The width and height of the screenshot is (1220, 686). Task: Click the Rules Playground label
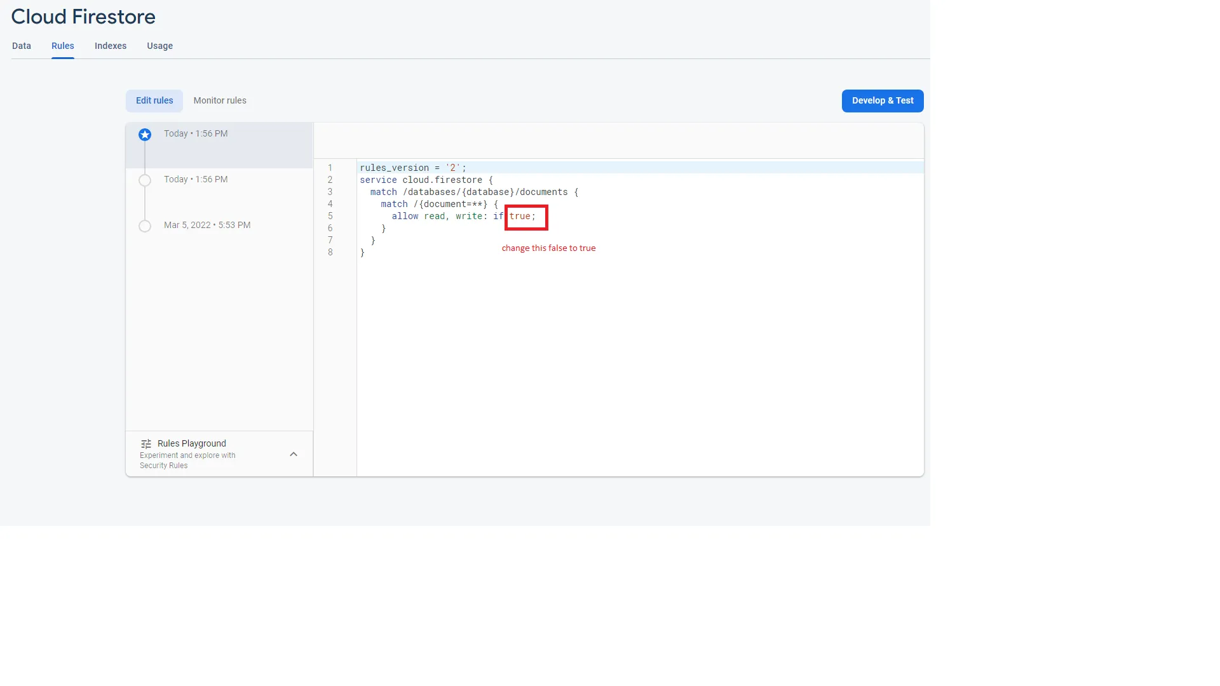(x=192, y=443)
